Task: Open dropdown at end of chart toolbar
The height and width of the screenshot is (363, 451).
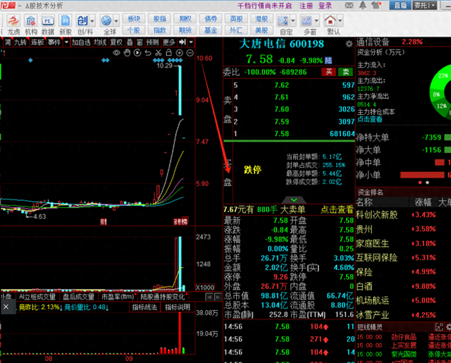Action: 191,42
